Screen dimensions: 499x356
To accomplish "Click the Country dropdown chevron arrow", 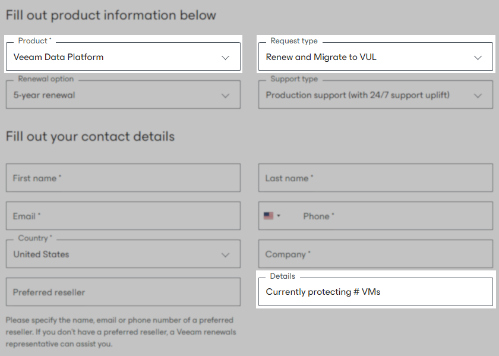I will coord(226,254).
